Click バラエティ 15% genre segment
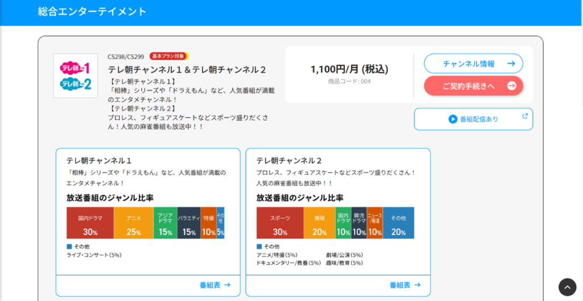 click(189, 223)
